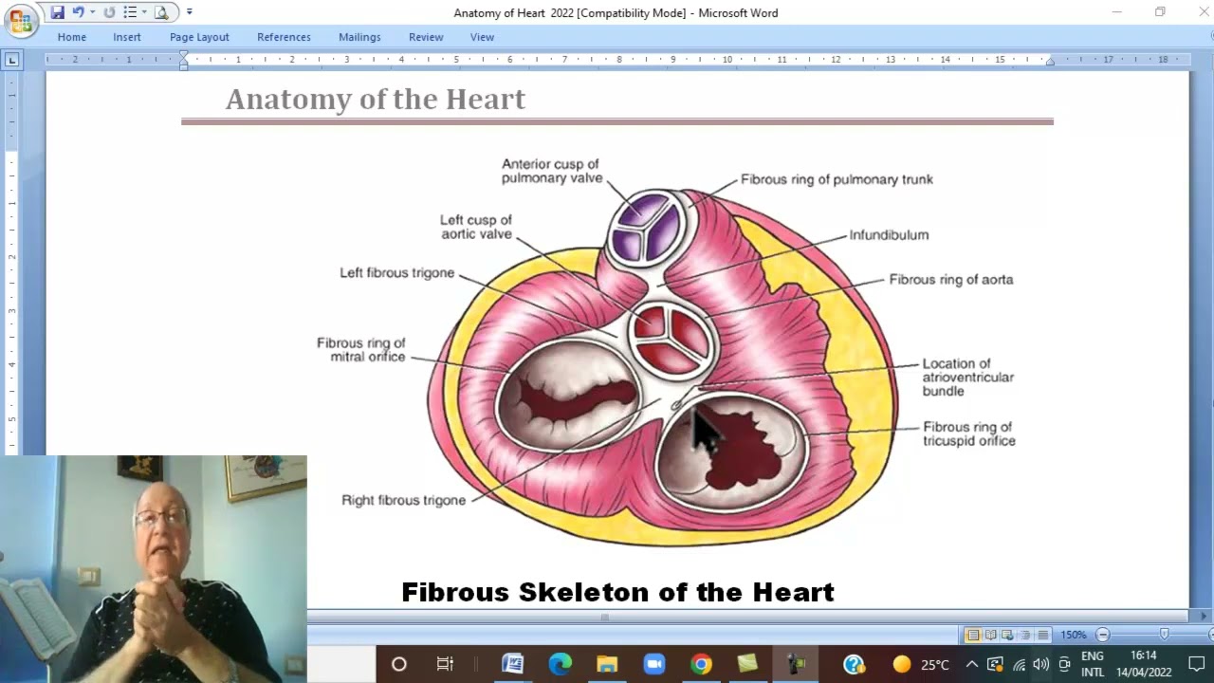Open the clock showing 16:14
Screen dimensions: 1214x683
(1144, 664)
